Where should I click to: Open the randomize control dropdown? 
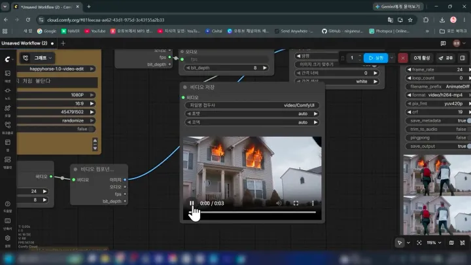57,120
